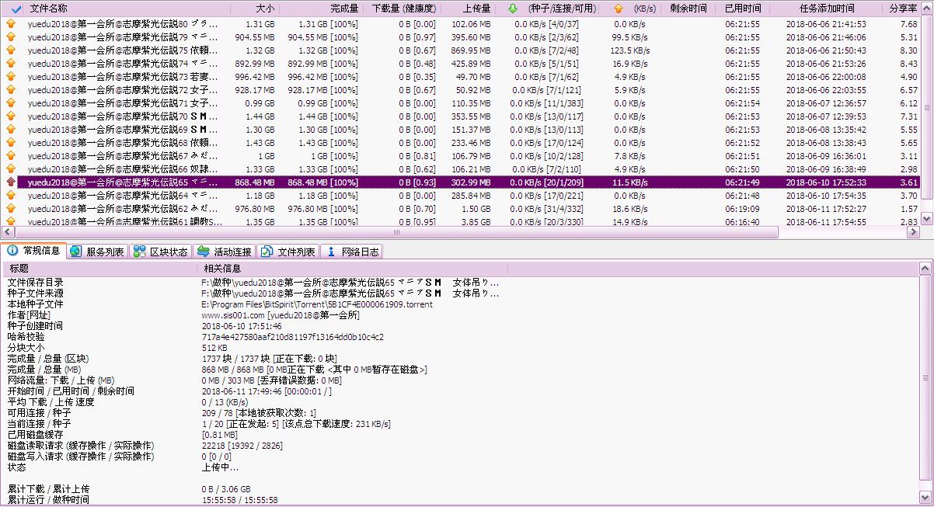
Task: Sort the list by 文件名称 column
Action: point(48,9)
